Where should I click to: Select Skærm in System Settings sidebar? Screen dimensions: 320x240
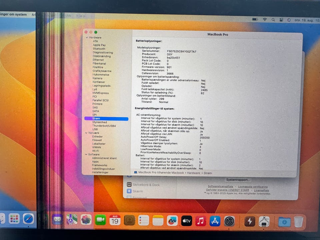(x=135, y=191)
